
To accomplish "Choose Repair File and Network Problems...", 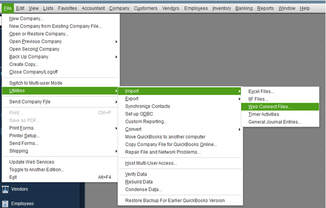I will point(180,152).
